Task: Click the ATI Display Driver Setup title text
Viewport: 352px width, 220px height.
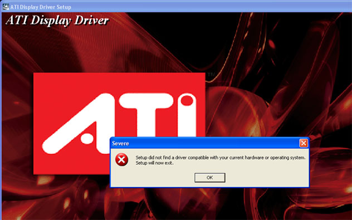Action: 41,7
